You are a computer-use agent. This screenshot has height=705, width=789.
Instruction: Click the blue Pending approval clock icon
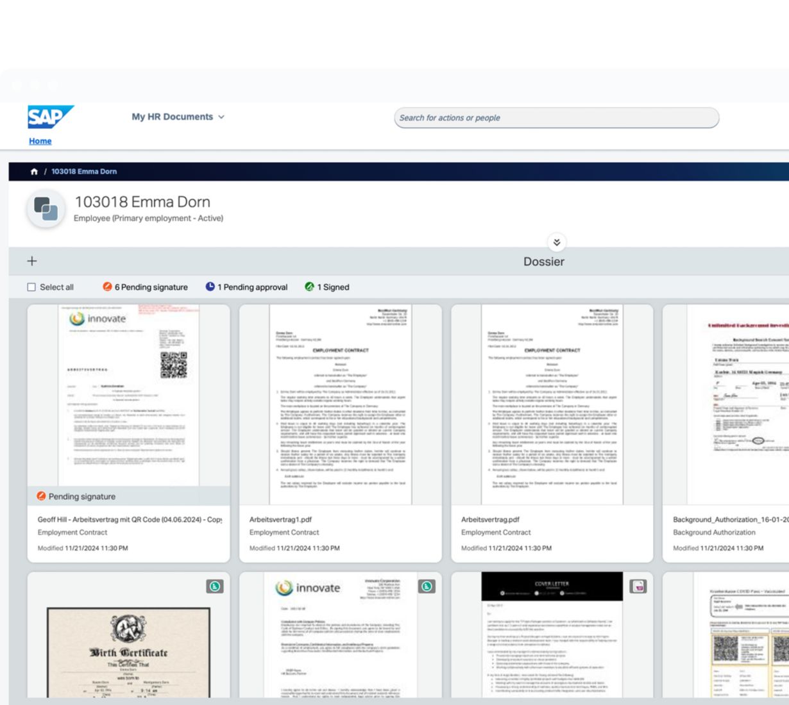click(x=210, y=286)
